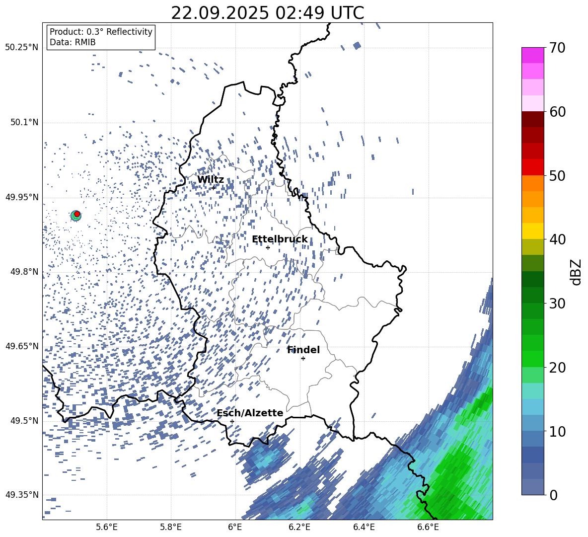Select the Findel city label

coord(303,350)
